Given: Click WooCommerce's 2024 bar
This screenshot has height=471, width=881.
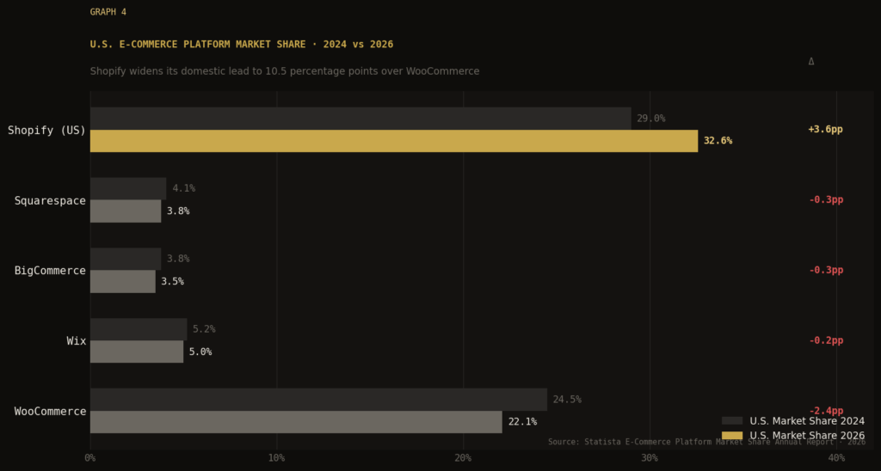Looking at the screenshot, I should [x=318, y=400].
